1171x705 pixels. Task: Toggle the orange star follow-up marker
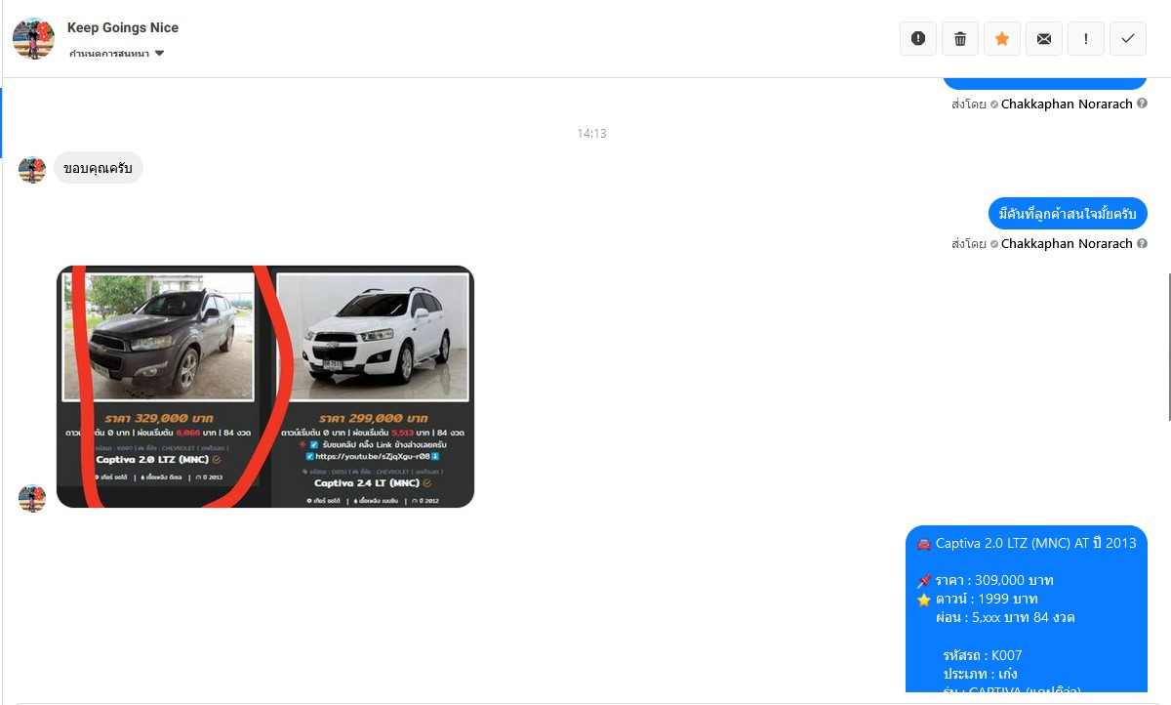coord(1002,38)
